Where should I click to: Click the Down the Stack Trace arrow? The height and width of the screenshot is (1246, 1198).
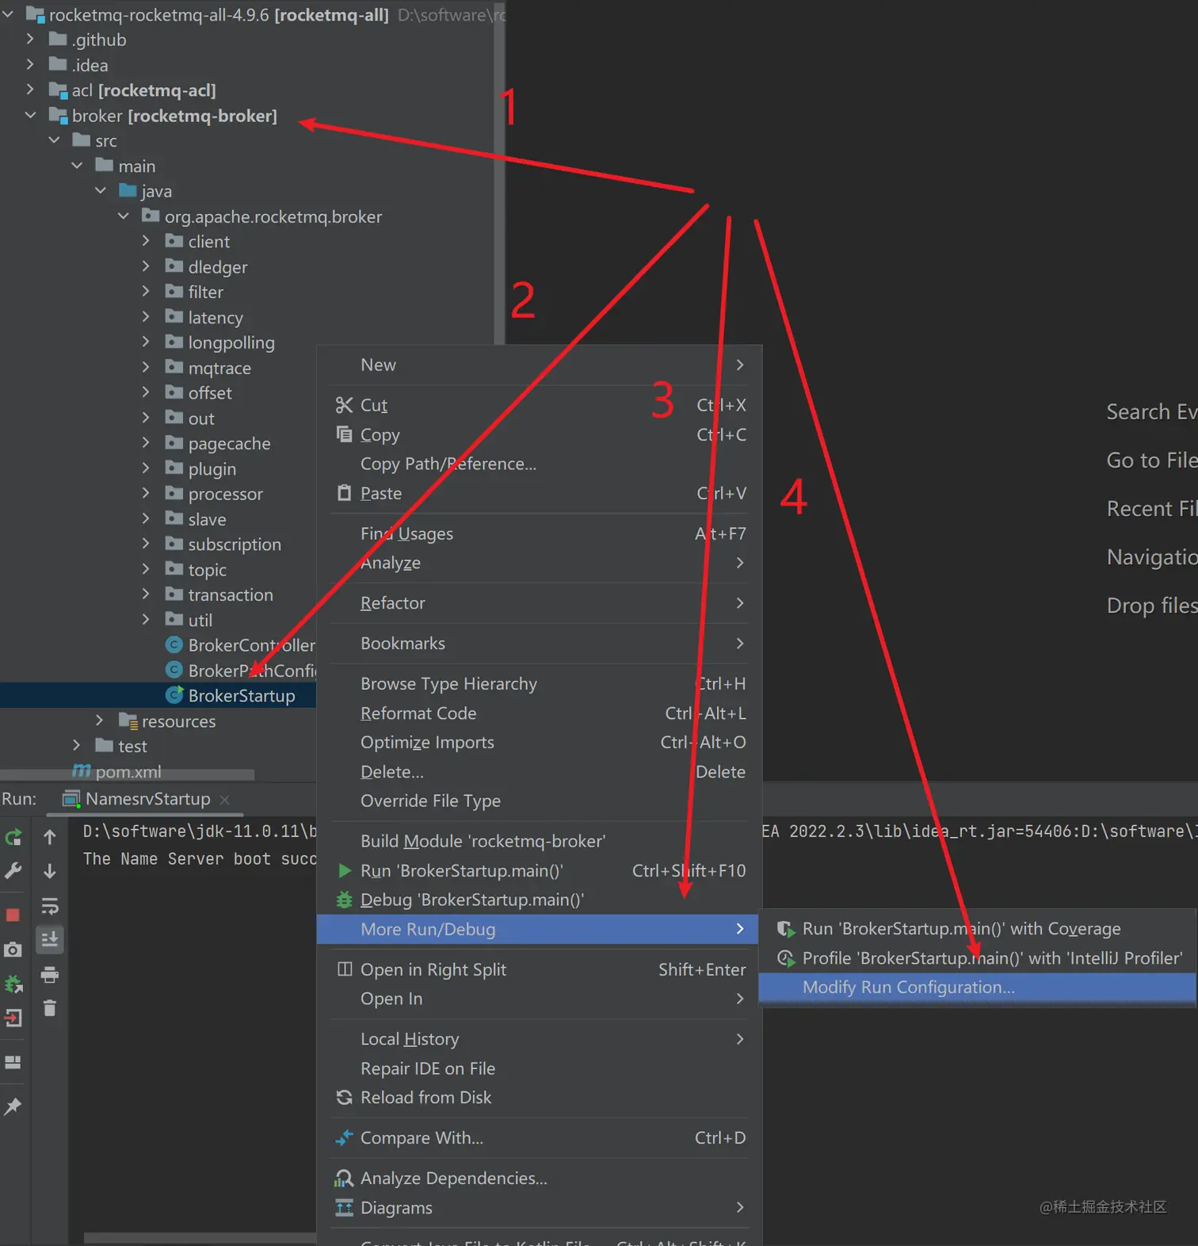pyautogui.click(x=49, y=871)
